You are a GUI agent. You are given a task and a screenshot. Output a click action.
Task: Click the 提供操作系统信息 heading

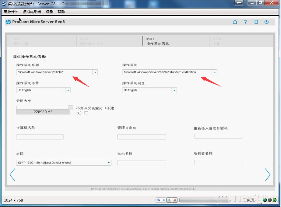point(30,57)
